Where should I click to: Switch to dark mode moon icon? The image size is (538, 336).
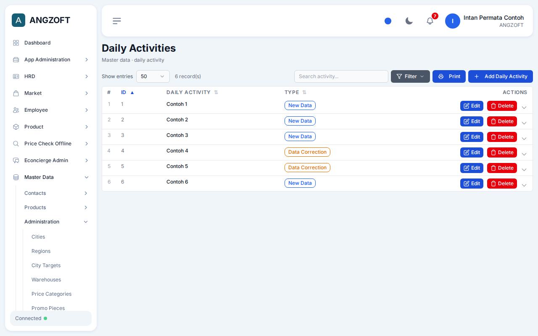tap(409, 21)
